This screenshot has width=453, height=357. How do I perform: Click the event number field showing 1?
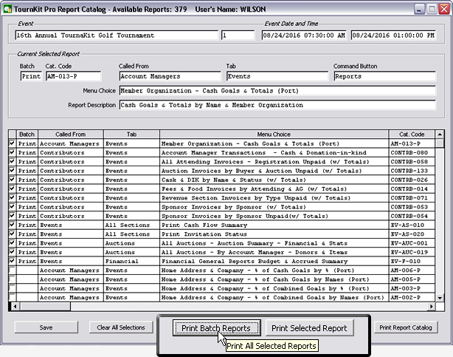(238, 35)
